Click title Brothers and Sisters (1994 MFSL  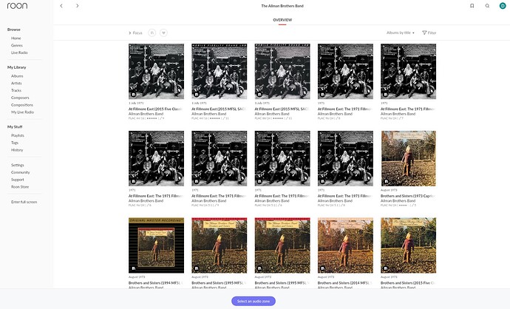(x=155, y=282)
